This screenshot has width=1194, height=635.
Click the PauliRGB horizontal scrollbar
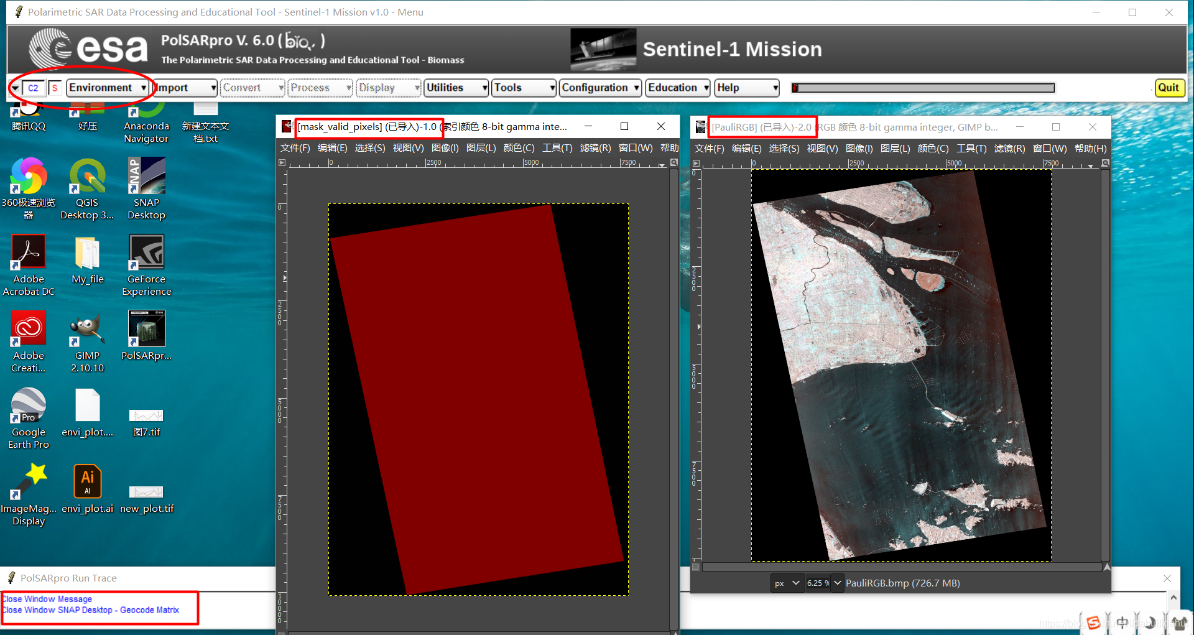point(901,567)
